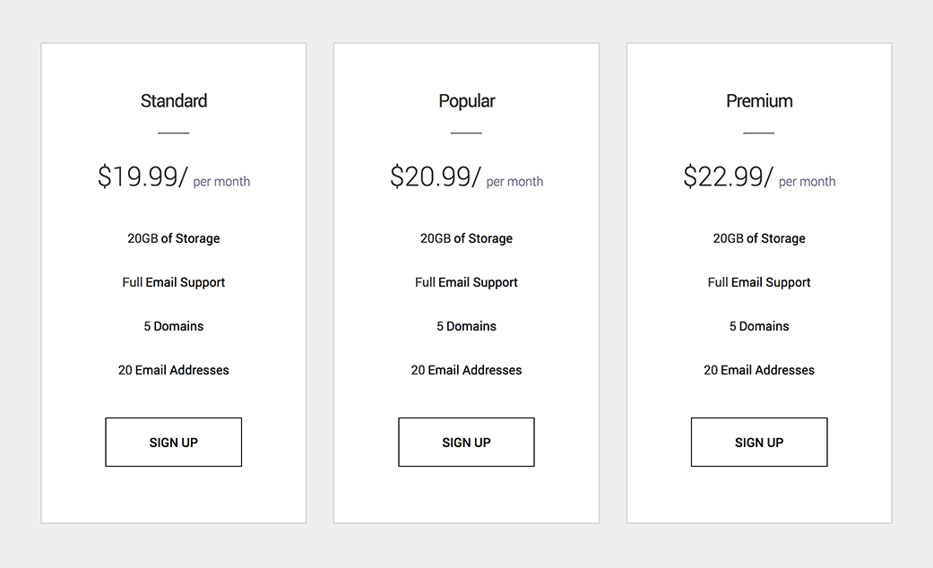This screenshot has width=933, height=568.
Task: Click SIGN UP under Premium plan
Action: pyautogui.click(x=758, y=442)
